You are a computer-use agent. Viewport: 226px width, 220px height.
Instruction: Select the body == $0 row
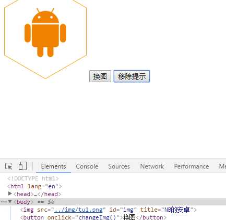click(x=113, y=202)
